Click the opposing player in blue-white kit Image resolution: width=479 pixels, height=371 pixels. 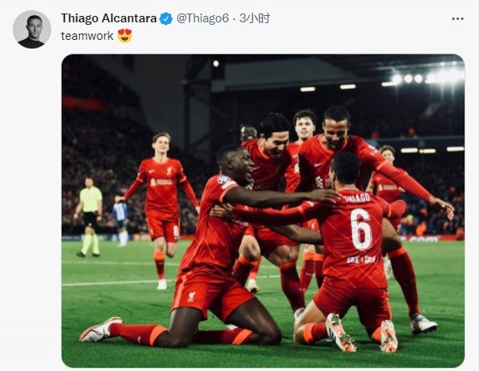click(x=120, y=220)
